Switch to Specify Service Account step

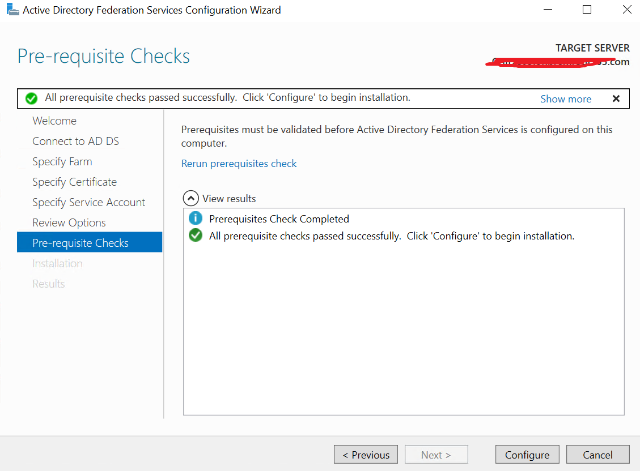(88, 202)
